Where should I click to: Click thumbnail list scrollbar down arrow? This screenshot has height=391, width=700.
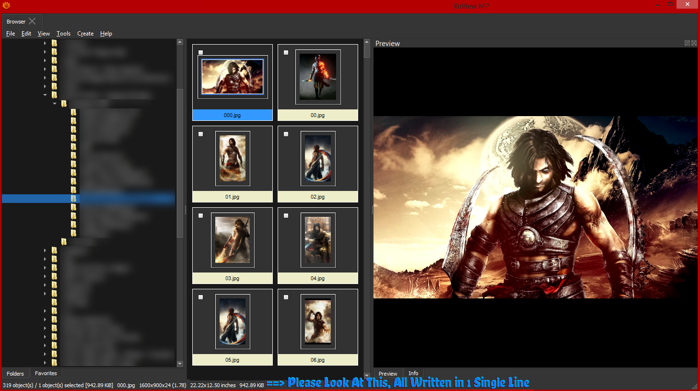click(367, 376)
